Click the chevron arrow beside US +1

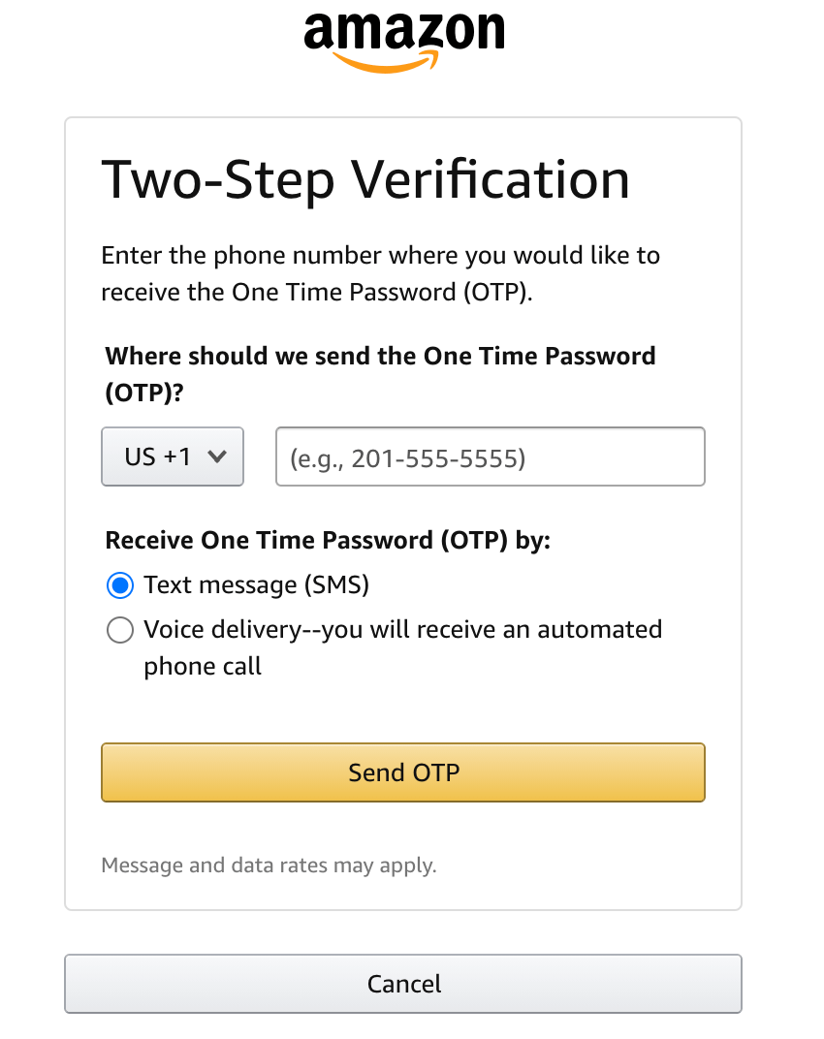[x=217, y=457]
